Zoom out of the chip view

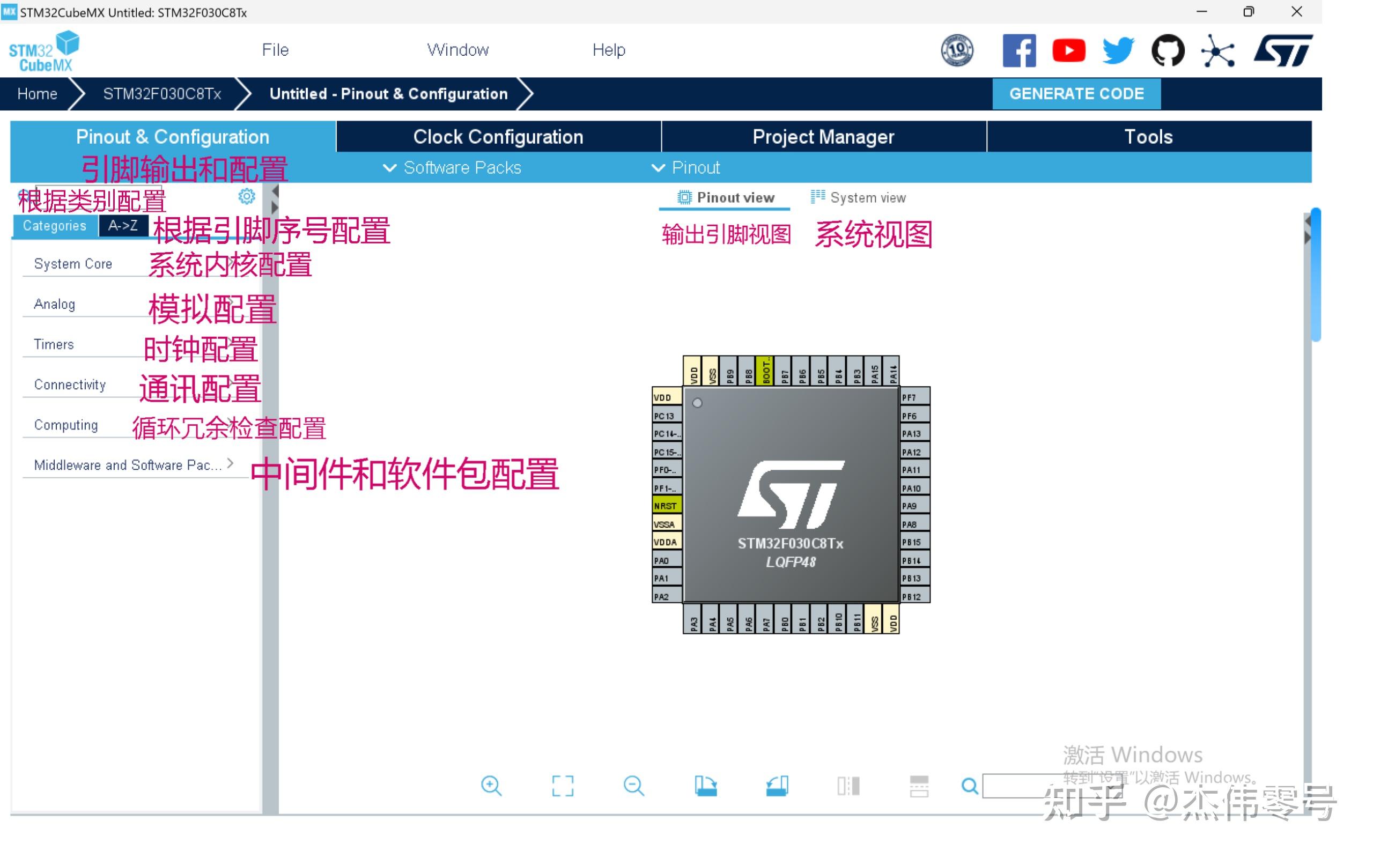(x=633, y=786)
